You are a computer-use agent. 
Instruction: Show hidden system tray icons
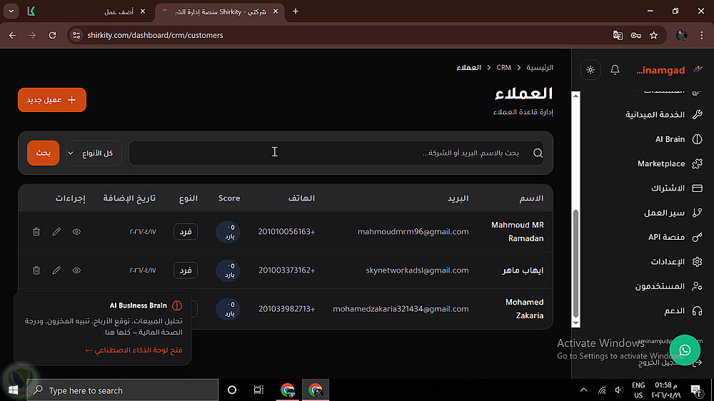coord(583,390)
